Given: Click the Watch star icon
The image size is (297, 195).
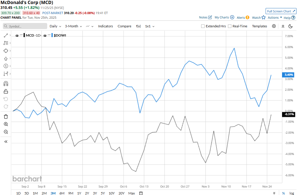Looking at the screenshot, I should coord(264,18).
